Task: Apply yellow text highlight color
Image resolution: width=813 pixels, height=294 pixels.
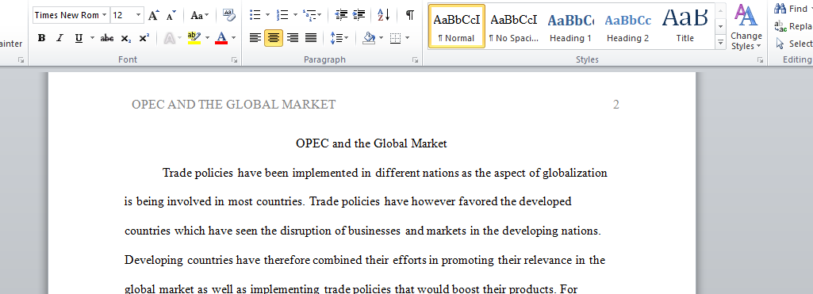Action: pyautogui.click(x=194, y=38)
